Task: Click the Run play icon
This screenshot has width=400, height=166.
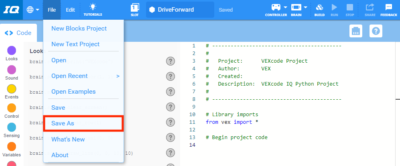Action: (334, 7)
